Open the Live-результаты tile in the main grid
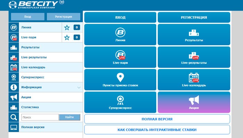Image resolution: width=243 pixels, height=138 pixels. (x=194, y=57)
